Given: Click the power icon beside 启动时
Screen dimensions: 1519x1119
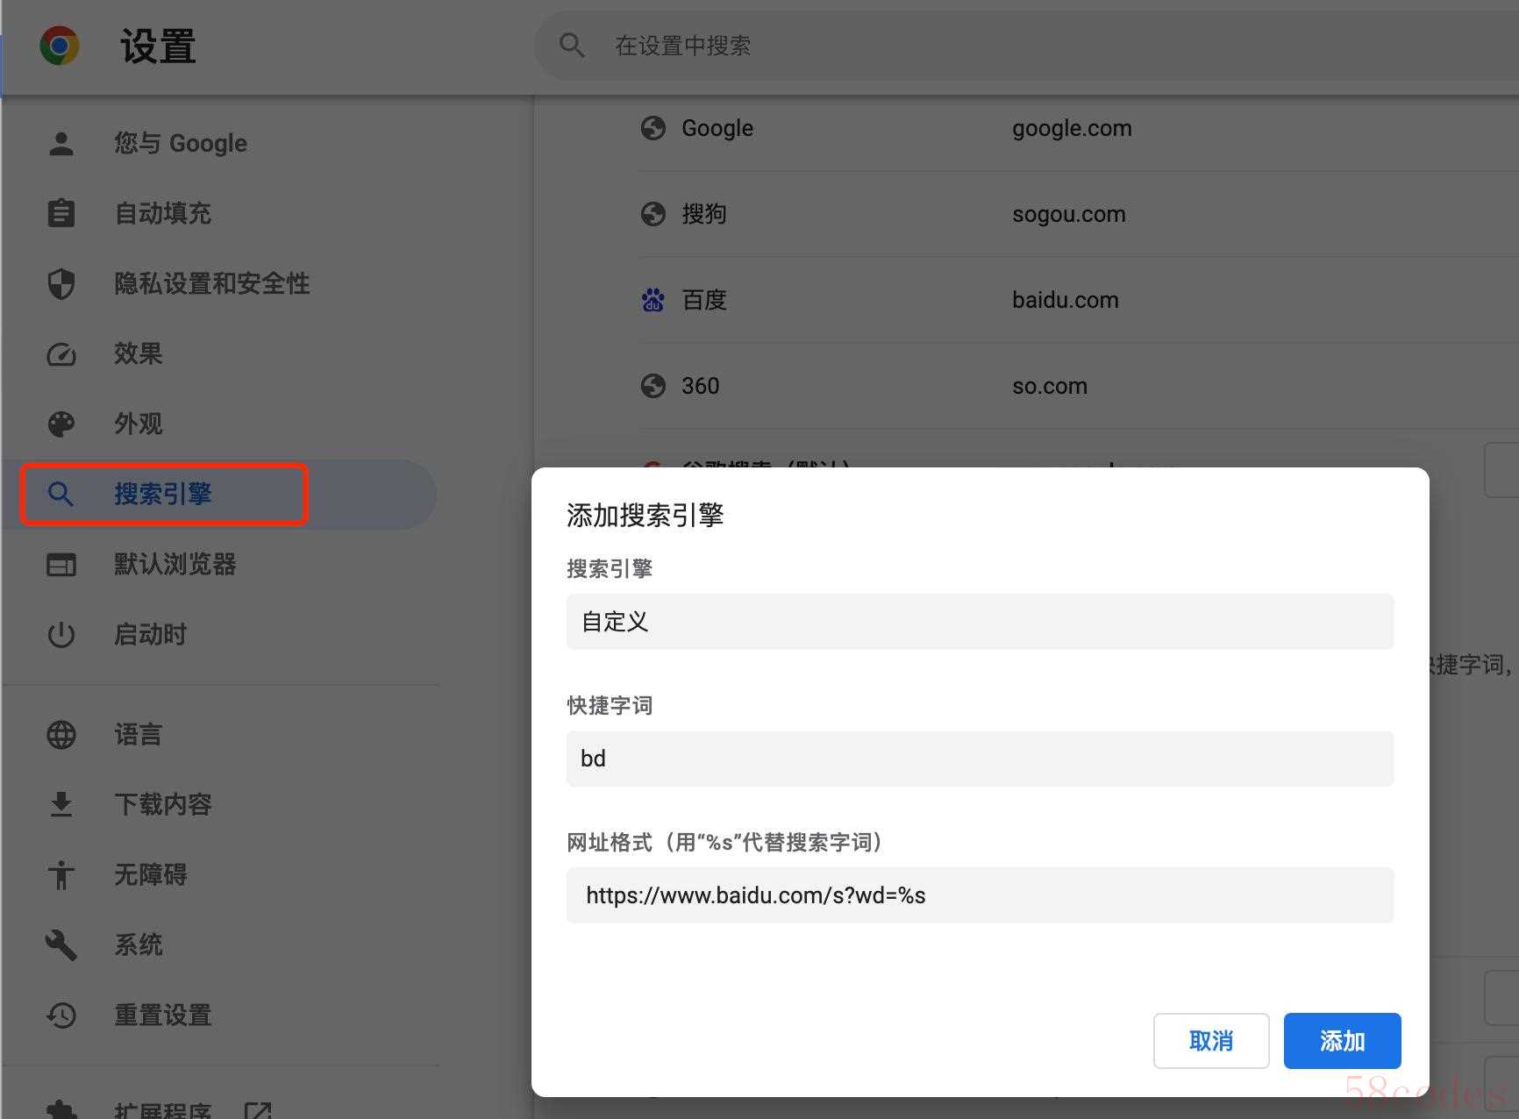Looking at the screenshot, I should tap(61, 635).
